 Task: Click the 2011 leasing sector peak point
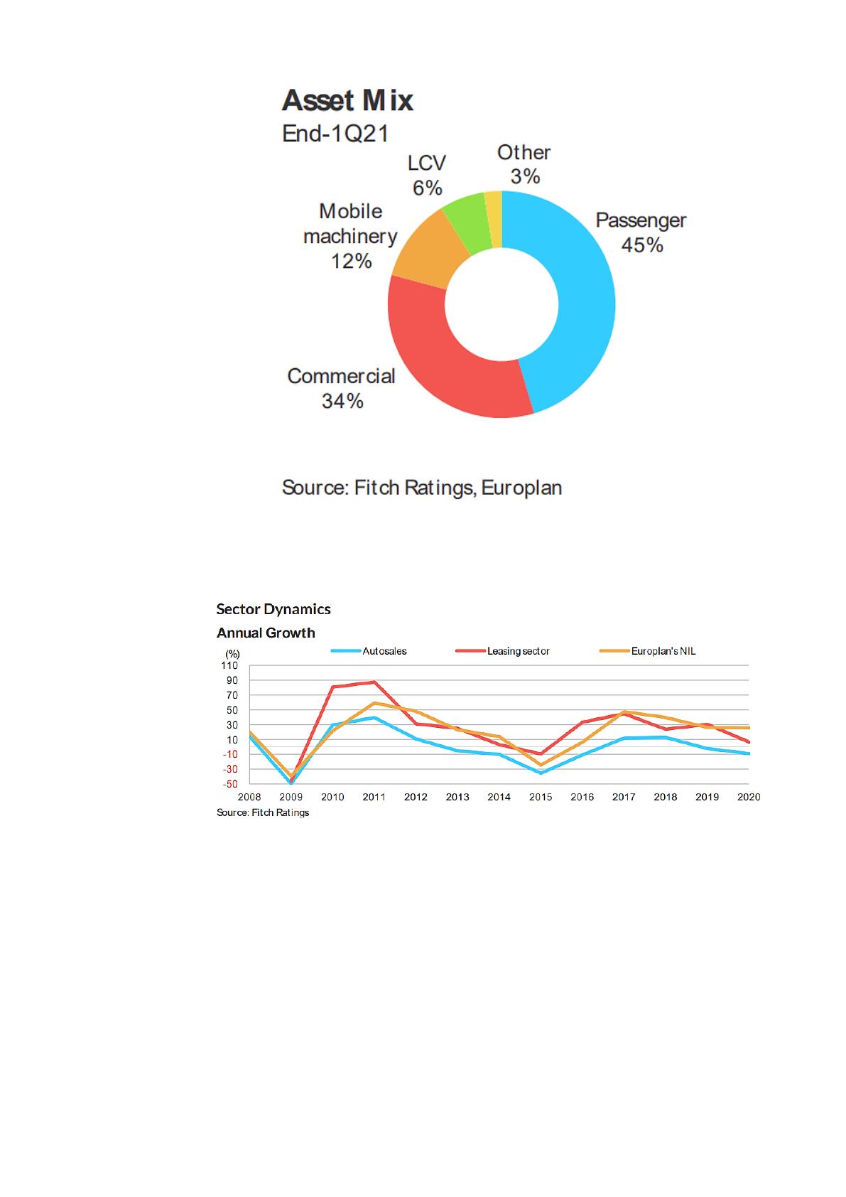374,682
